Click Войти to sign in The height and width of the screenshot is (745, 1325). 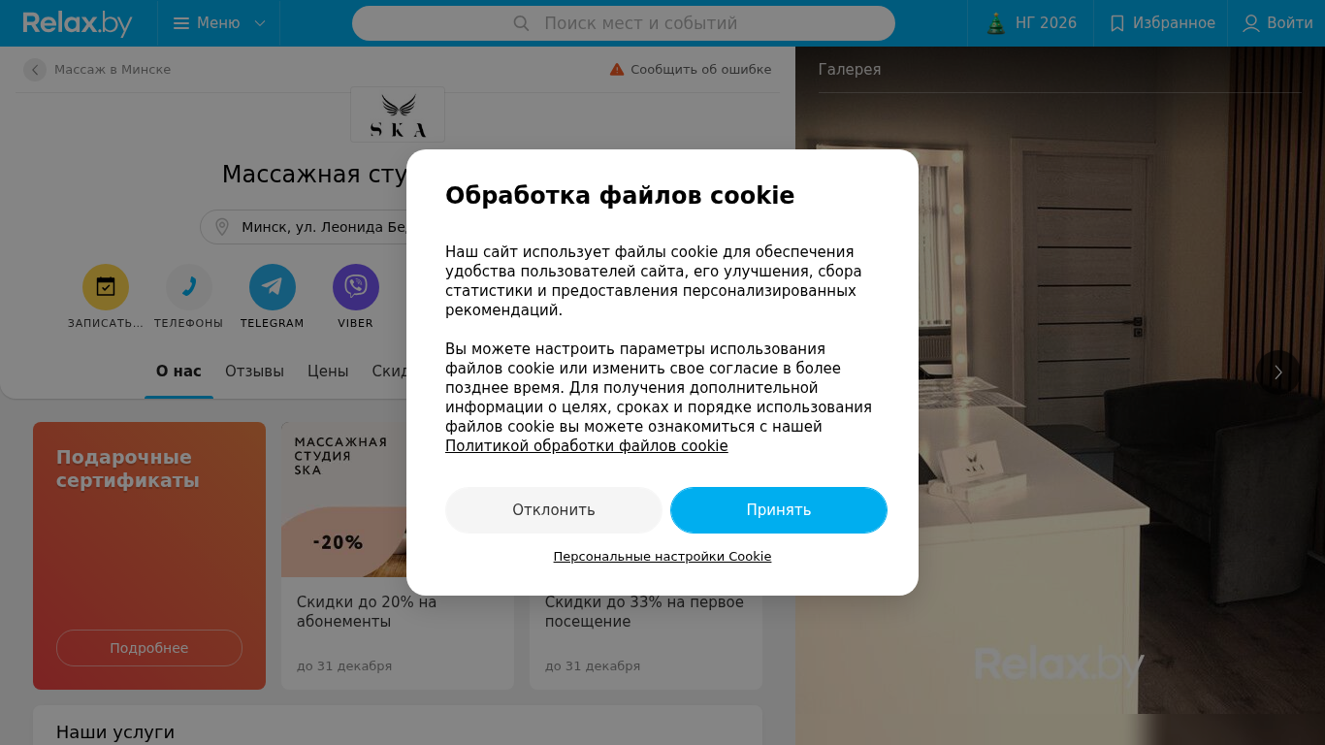[x=1277, y=23]
